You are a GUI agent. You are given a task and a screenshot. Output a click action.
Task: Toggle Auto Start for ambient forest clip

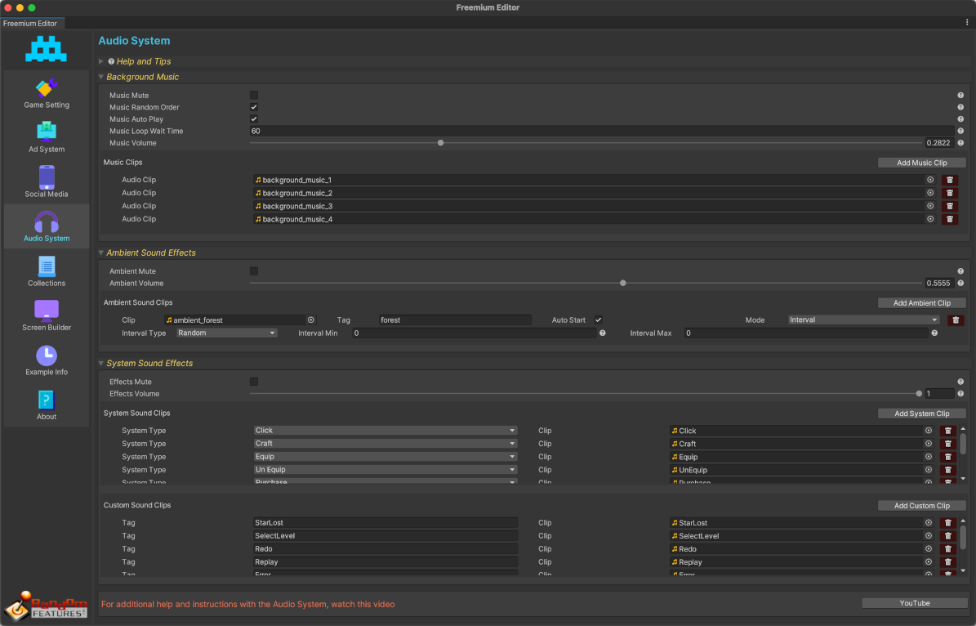tap(599, 320)
